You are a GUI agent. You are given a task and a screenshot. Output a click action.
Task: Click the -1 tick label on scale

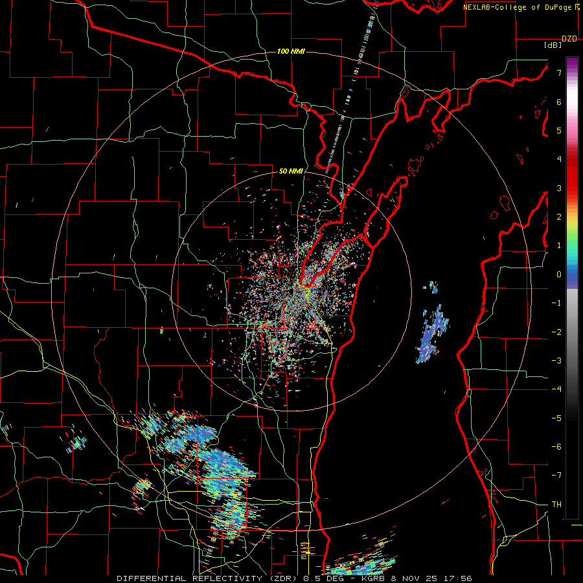(x=556, y=303)
